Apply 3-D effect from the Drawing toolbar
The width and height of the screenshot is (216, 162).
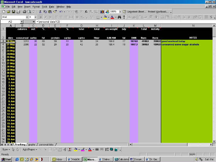click(116, 149)
